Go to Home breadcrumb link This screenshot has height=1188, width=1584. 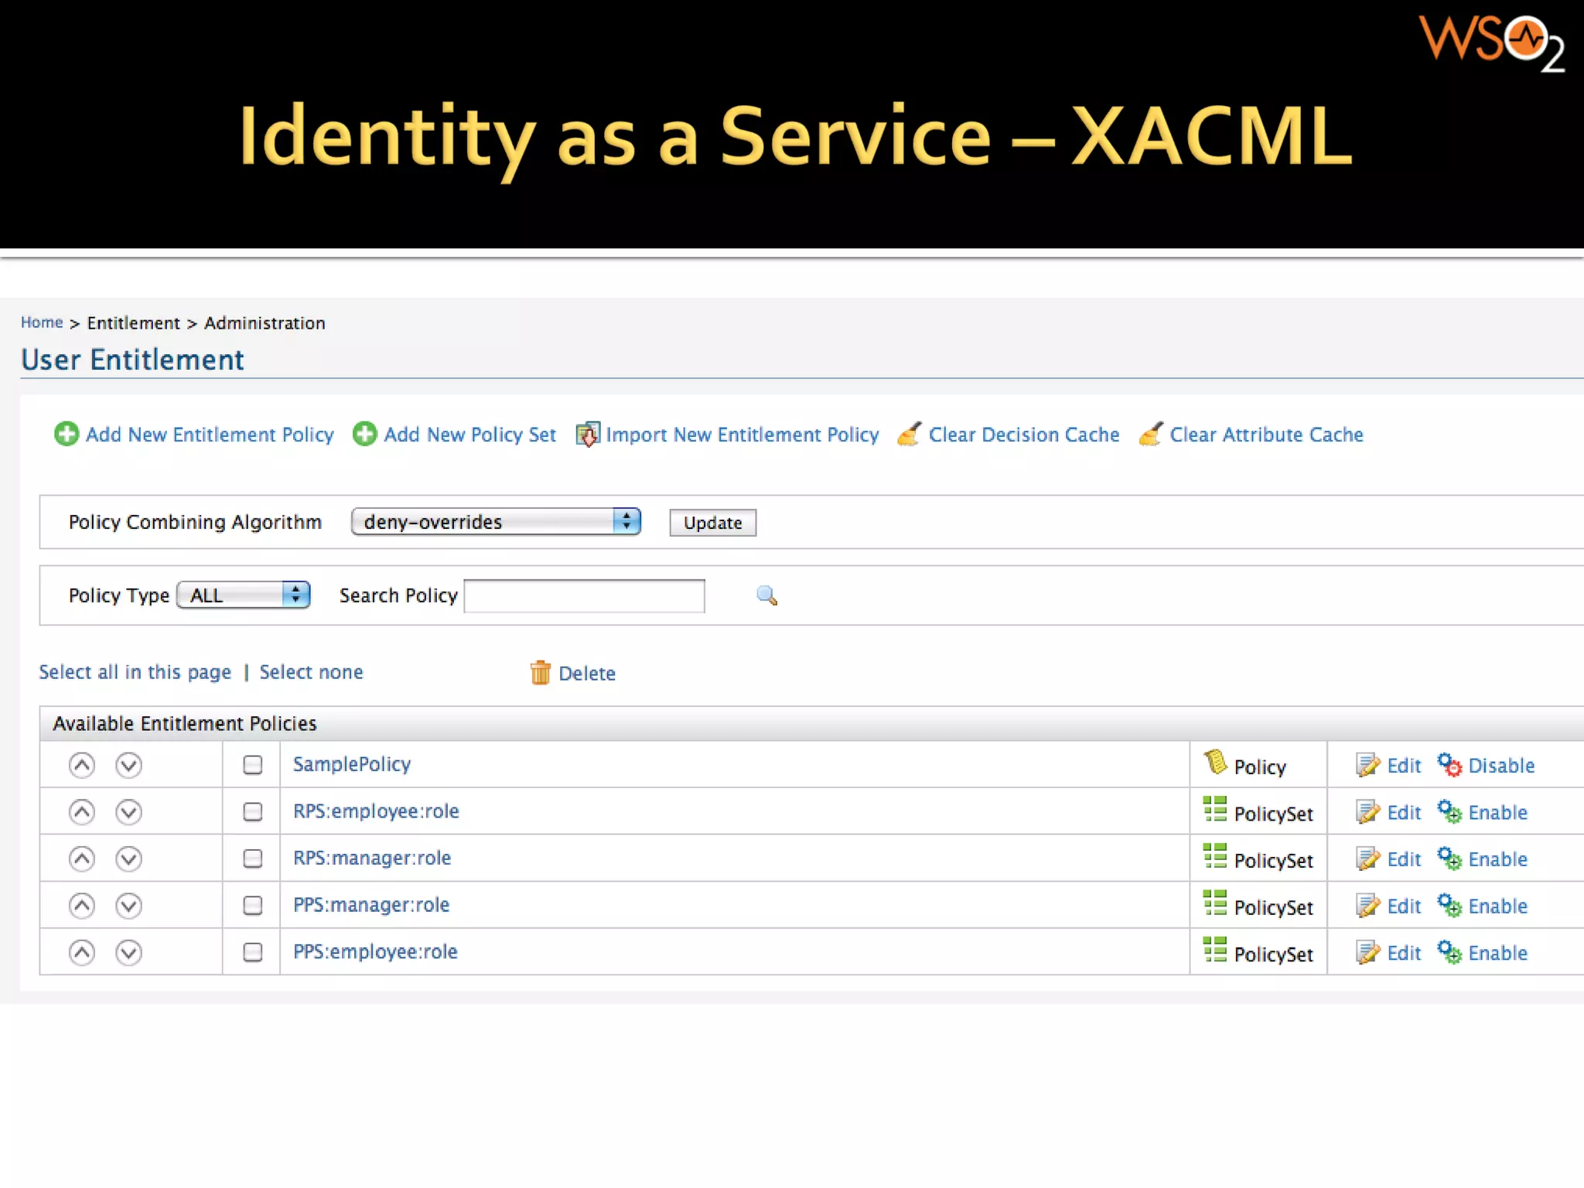pyautogui.click(x=42, y=323)
